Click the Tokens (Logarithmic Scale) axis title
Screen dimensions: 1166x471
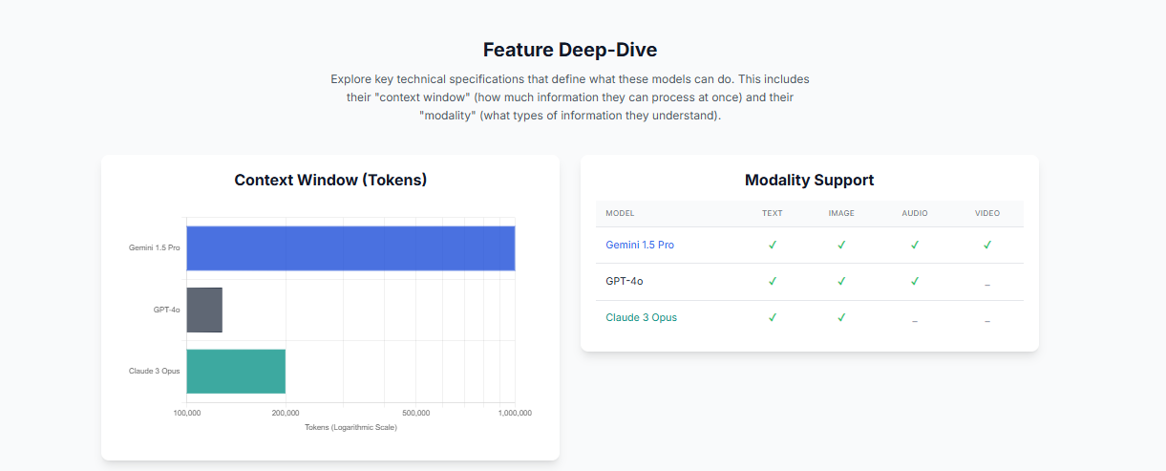pos(350,427)
